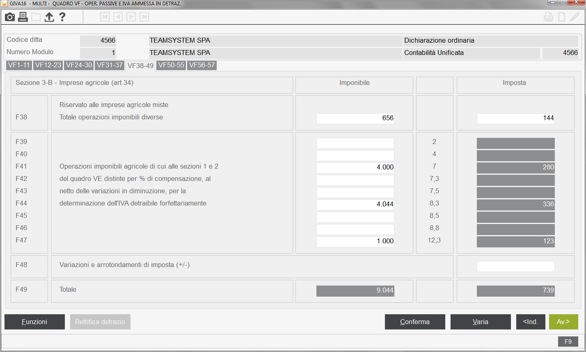Go to previous record navigation icon
Screen dimensions: 586x352
(118, 17)
